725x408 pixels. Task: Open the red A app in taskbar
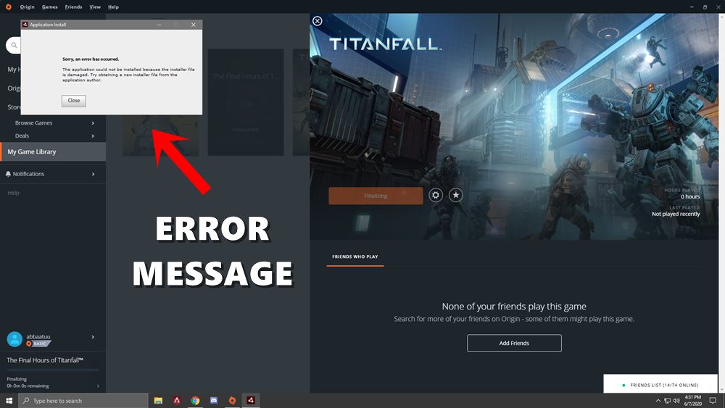177,401
